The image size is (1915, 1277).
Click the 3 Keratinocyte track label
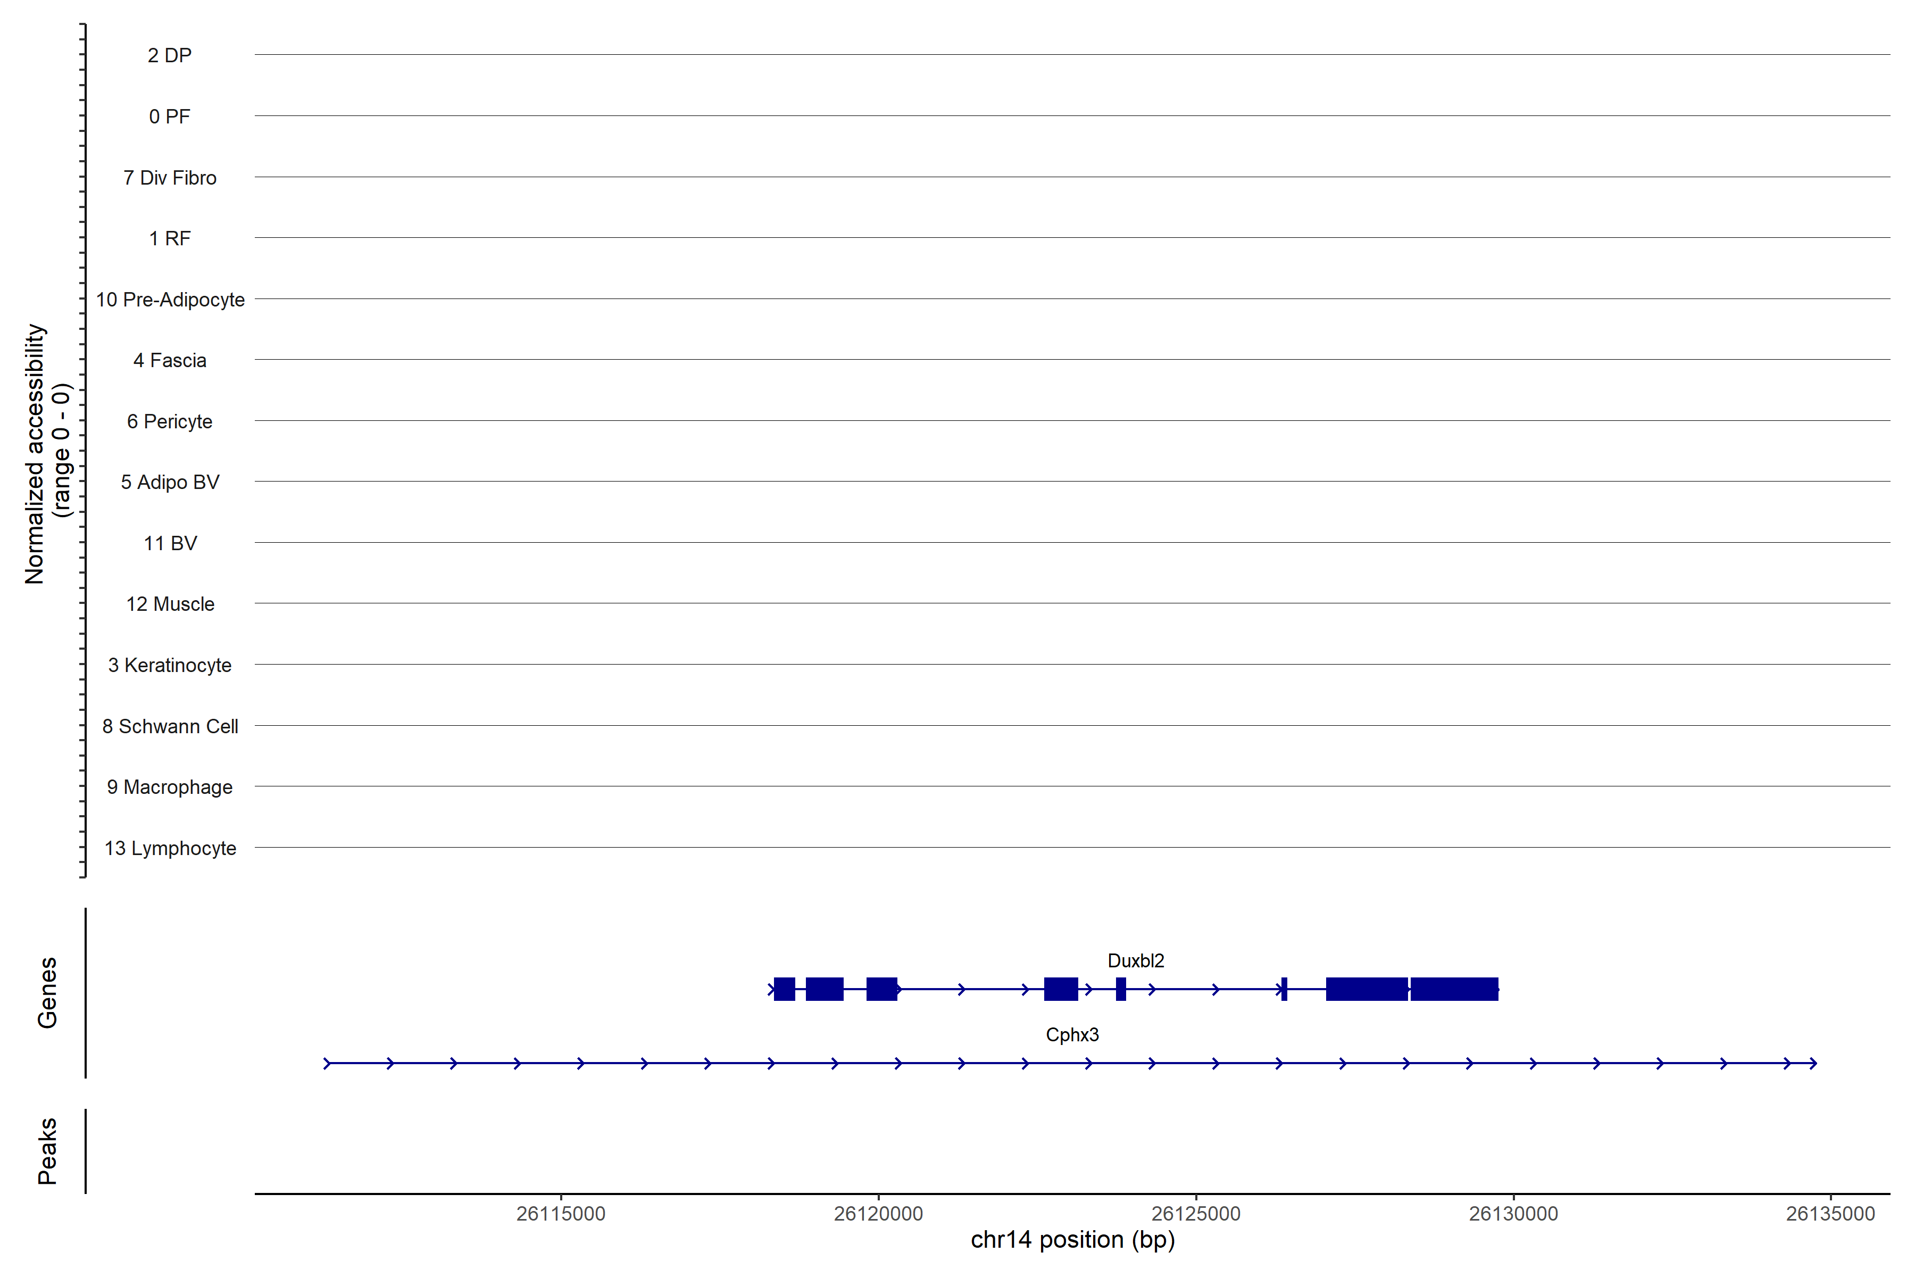pos(169,666)
